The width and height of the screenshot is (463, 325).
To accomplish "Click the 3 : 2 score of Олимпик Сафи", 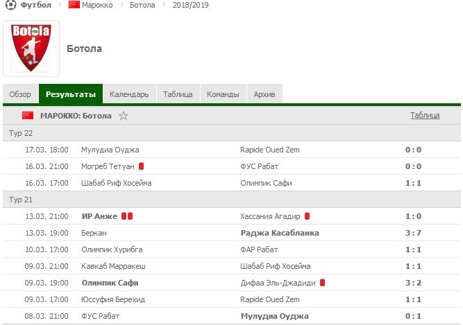I will click(413, 283).
